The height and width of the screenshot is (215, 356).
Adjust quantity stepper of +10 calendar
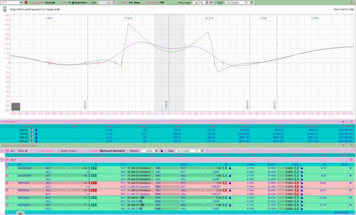click(91, 168)
